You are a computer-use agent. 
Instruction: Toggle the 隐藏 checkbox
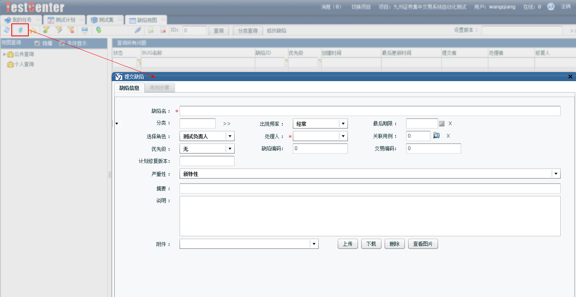click(x=38, y=43)
